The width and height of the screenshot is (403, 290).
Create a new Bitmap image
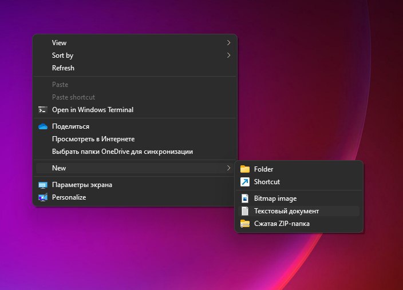[x=299, y=198]
